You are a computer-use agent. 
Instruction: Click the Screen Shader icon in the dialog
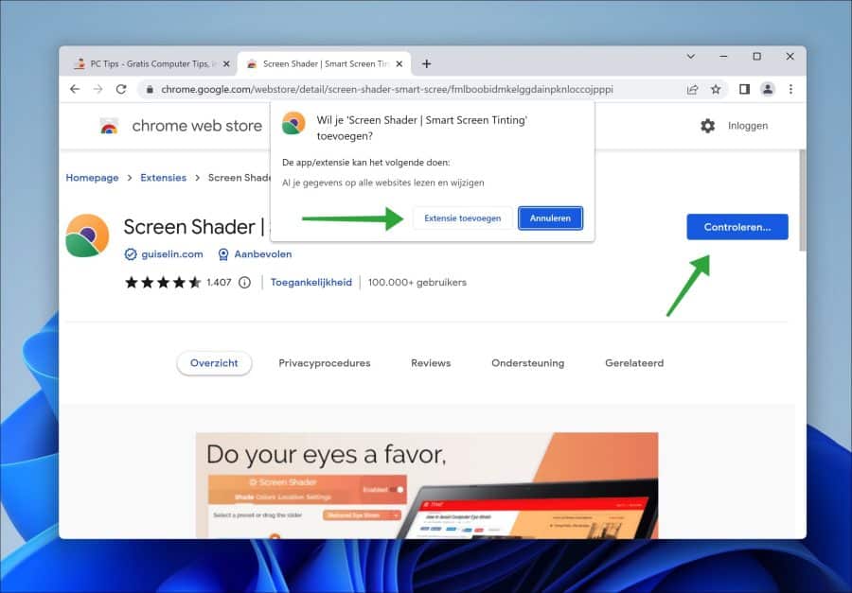pos(293,123)
